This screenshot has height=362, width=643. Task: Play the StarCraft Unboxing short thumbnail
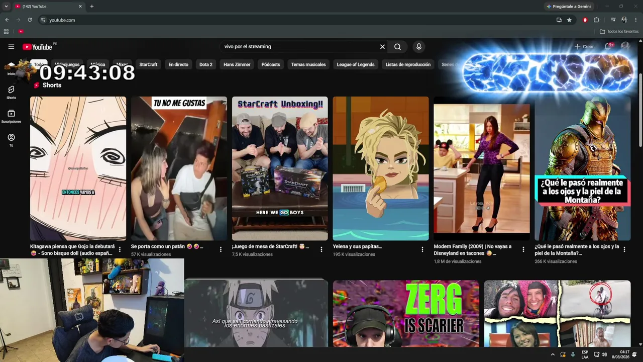coord(280,168)
